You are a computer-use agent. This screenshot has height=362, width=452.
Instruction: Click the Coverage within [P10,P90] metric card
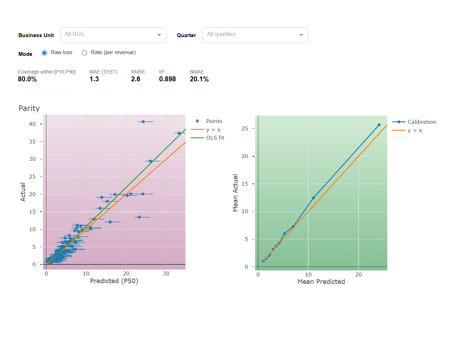[47, 76]
